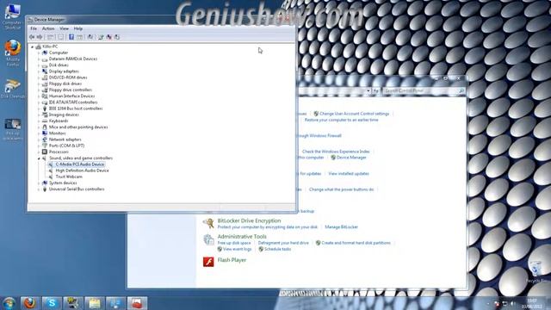Click the blue Help icon in toolbar

click(71, 37)
